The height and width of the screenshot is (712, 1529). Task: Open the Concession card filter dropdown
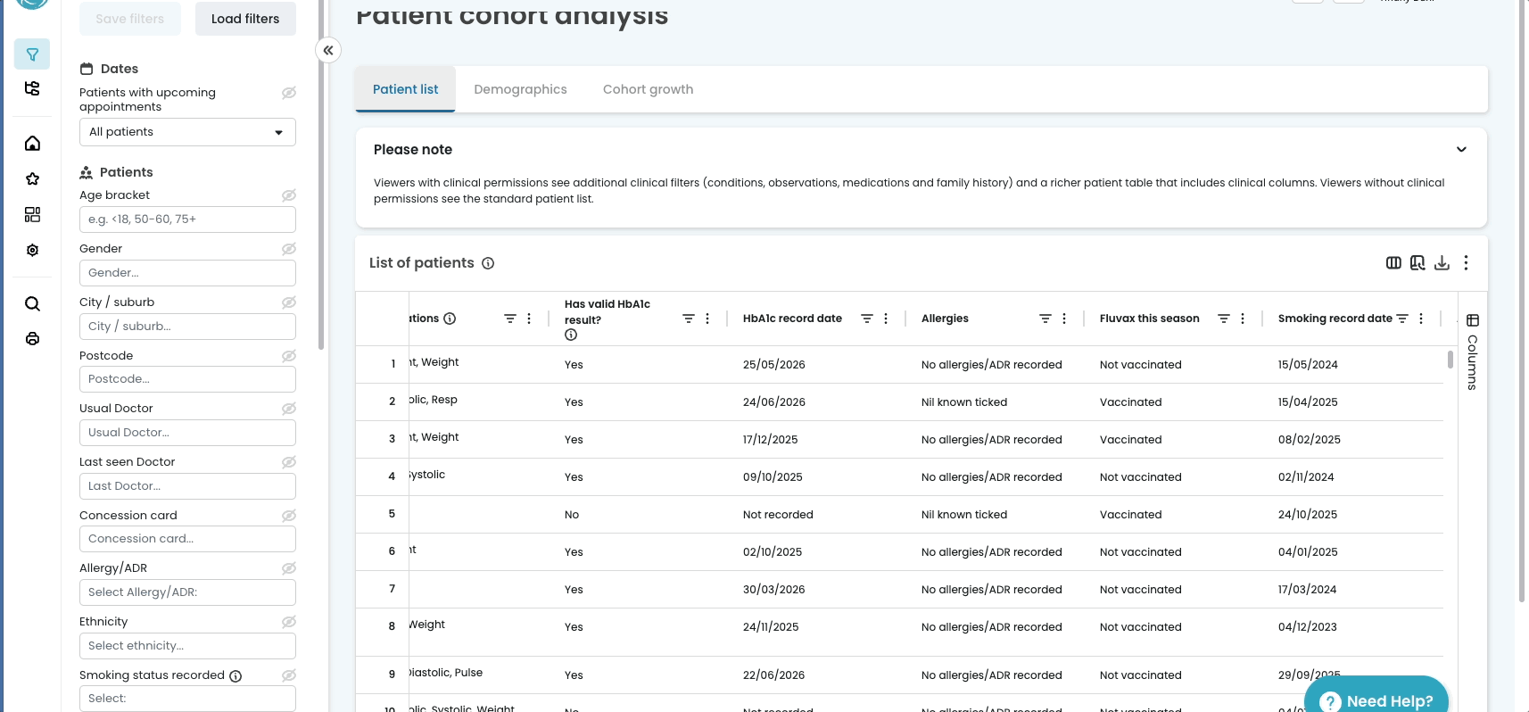pos(187,539)
